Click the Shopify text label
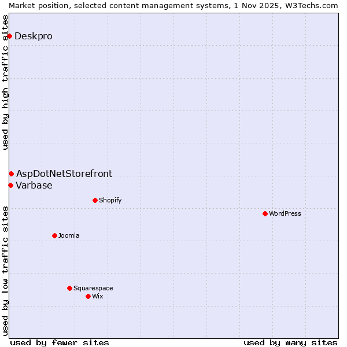This screenshot has width=347, height=347. tap(110, 200)
